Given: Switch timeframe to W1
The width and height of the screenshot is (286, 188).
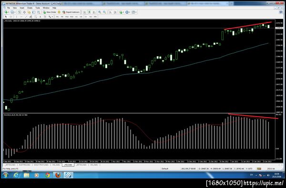Looking at the screenshot, I should (91, 17).
